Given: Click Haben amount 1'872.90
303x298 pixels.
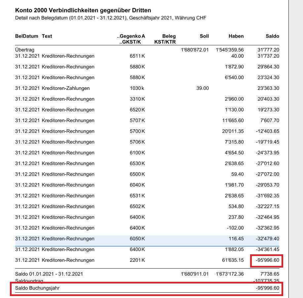Looking at the screenshot, I should point(234,67).
